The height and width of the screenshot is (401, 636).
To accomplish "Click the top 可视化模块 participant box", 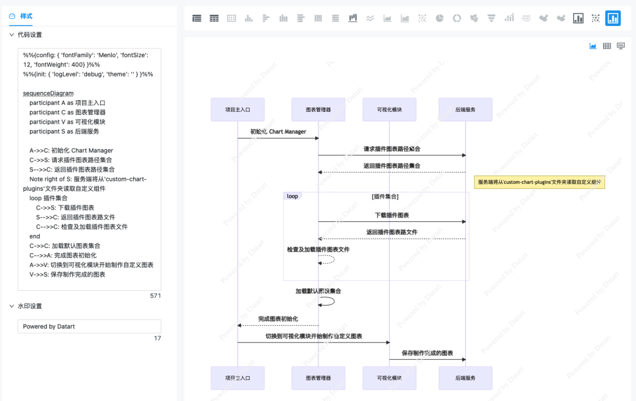I will pyautogui.click(x=389, y=110).
